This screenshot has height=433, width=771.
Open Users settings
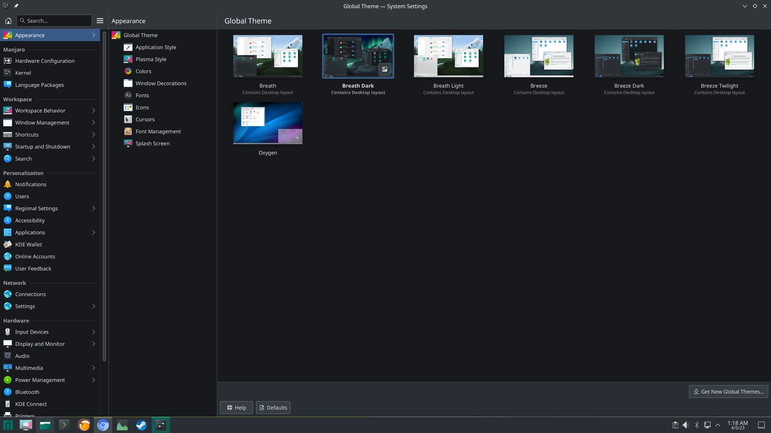[x=50, y=196]
